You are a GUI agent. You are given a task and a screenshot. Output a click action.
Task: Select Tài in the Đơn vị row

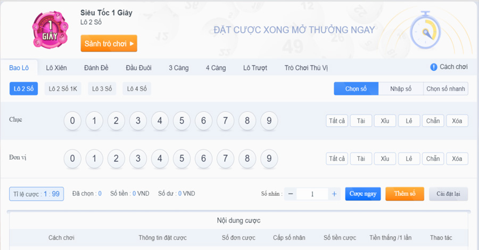click(x=361, y=159)
